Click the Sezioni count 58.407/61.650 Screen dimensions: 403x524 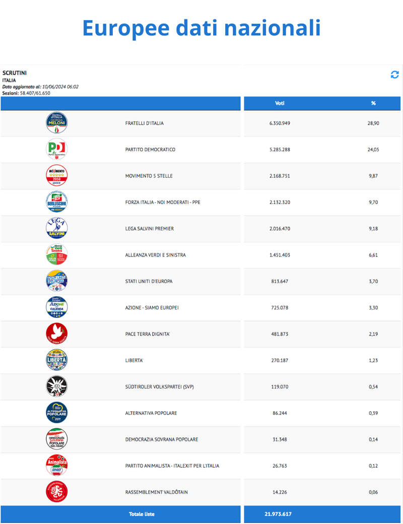35,93
